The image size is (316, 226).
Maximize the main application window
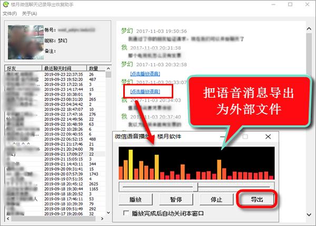click(x=290, y=4)
